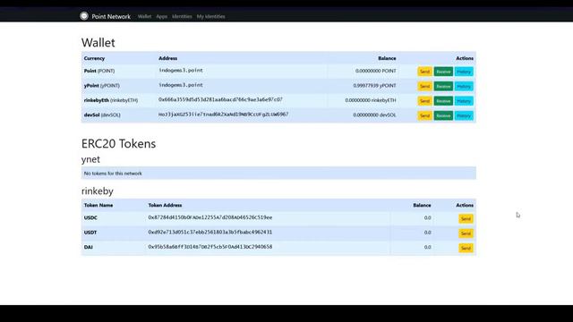Click the 0.99977939 yPOINT balance
Image resolution: width=573 pixels, height=322 pixels.
pos(374,86)
